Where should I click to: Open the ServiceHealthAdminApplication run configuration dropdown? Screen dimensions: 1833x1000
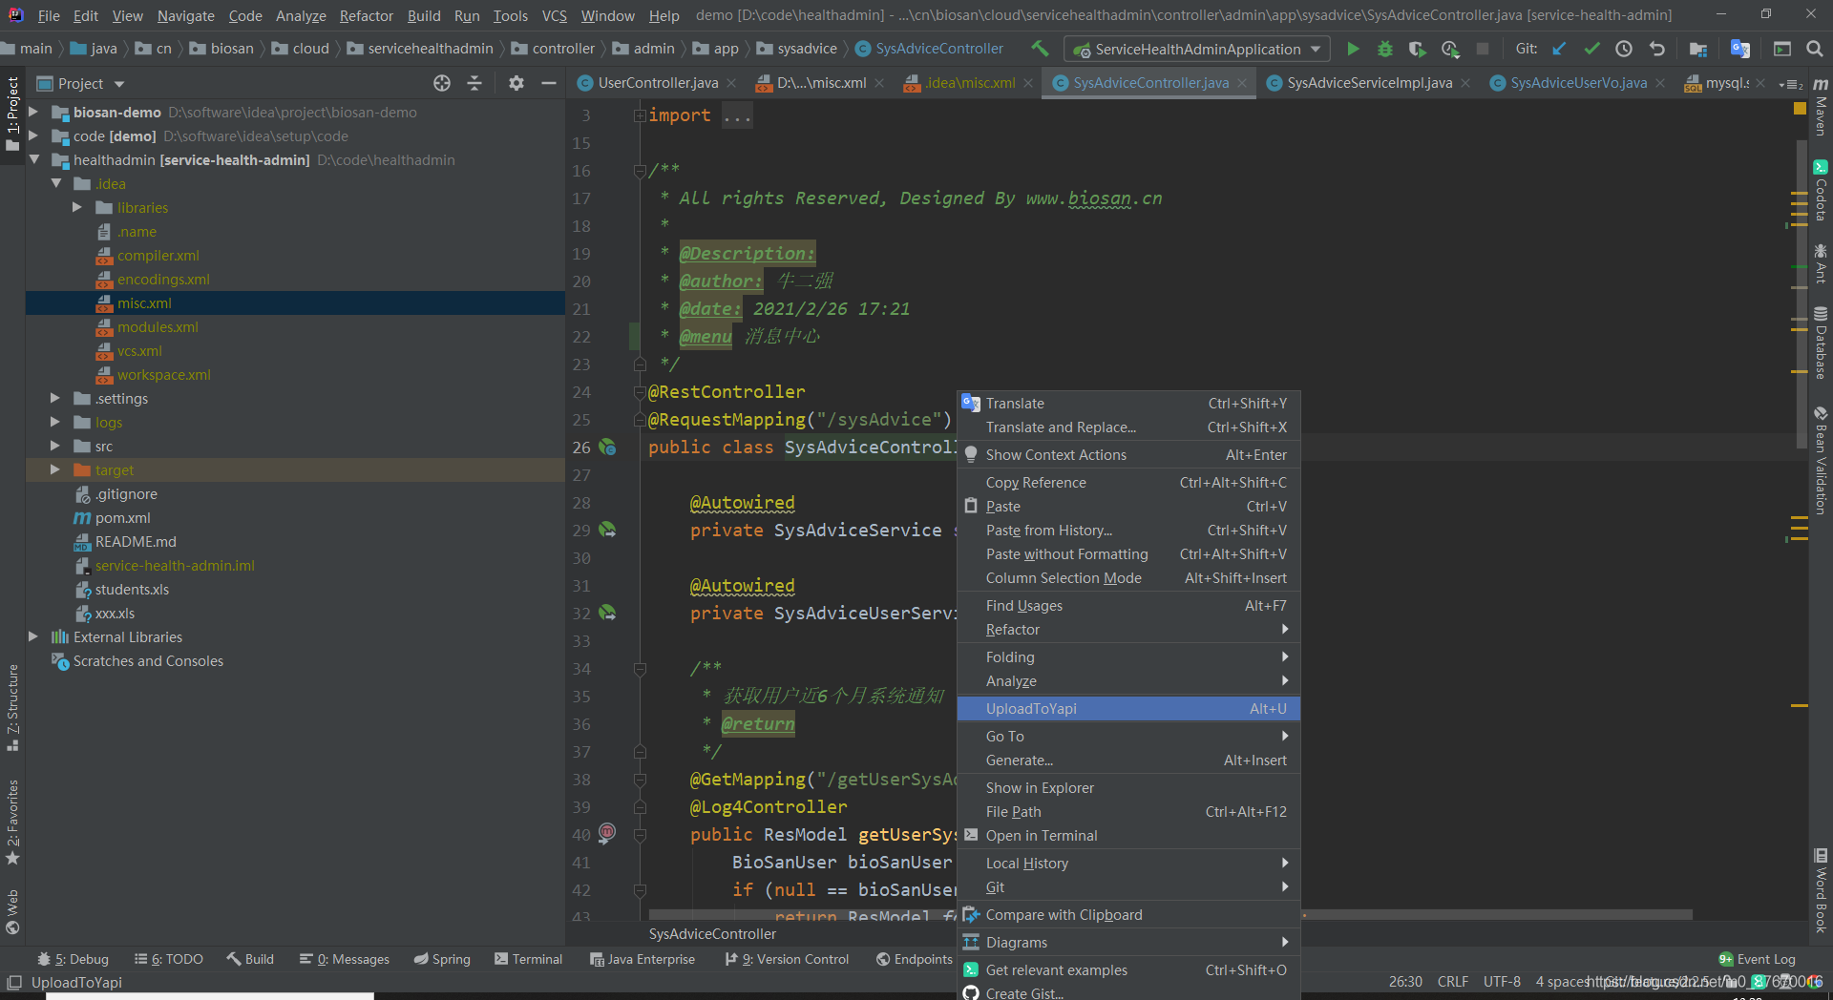1197,49
